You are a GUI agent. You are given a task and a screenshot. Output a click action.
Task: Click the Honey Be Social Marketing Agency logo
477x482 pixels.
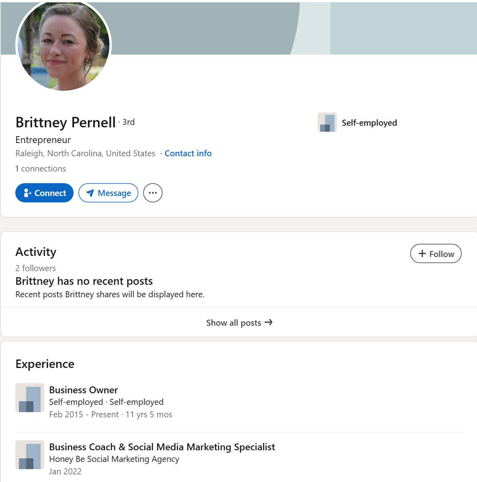tap(30, 455)
